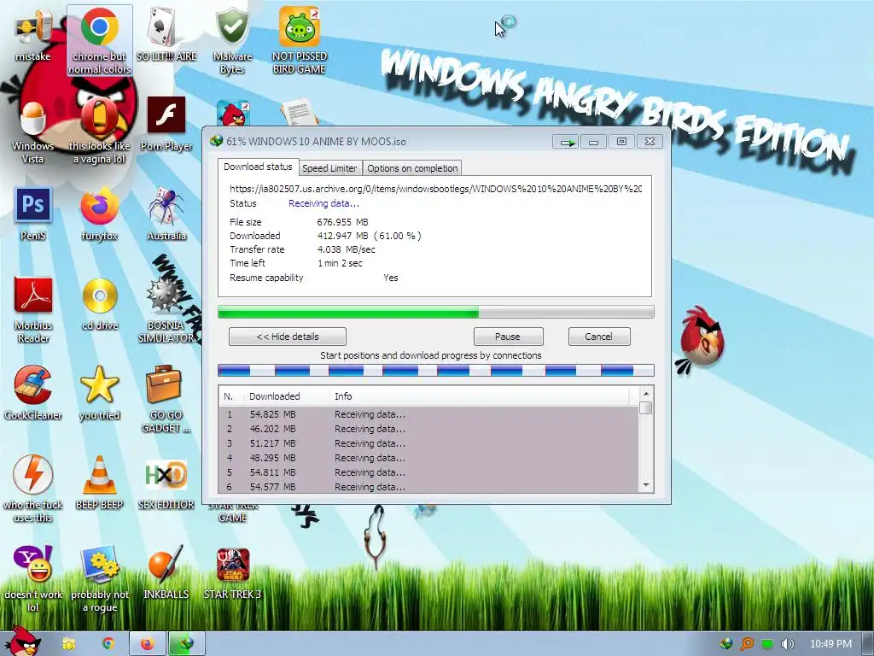Click the Angry Bird Start button

[x=22, y=641]
